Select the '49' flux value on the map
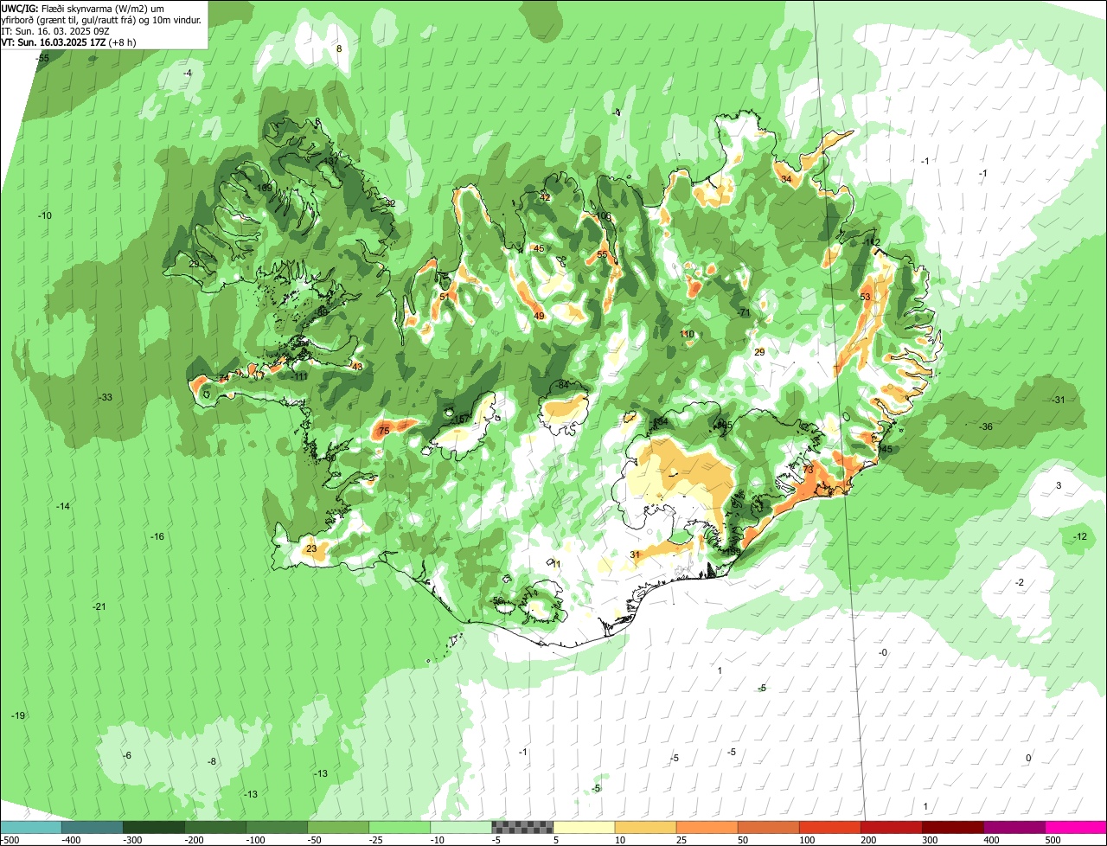Screen dimensions: 1107x846 (x=540, y=317)
